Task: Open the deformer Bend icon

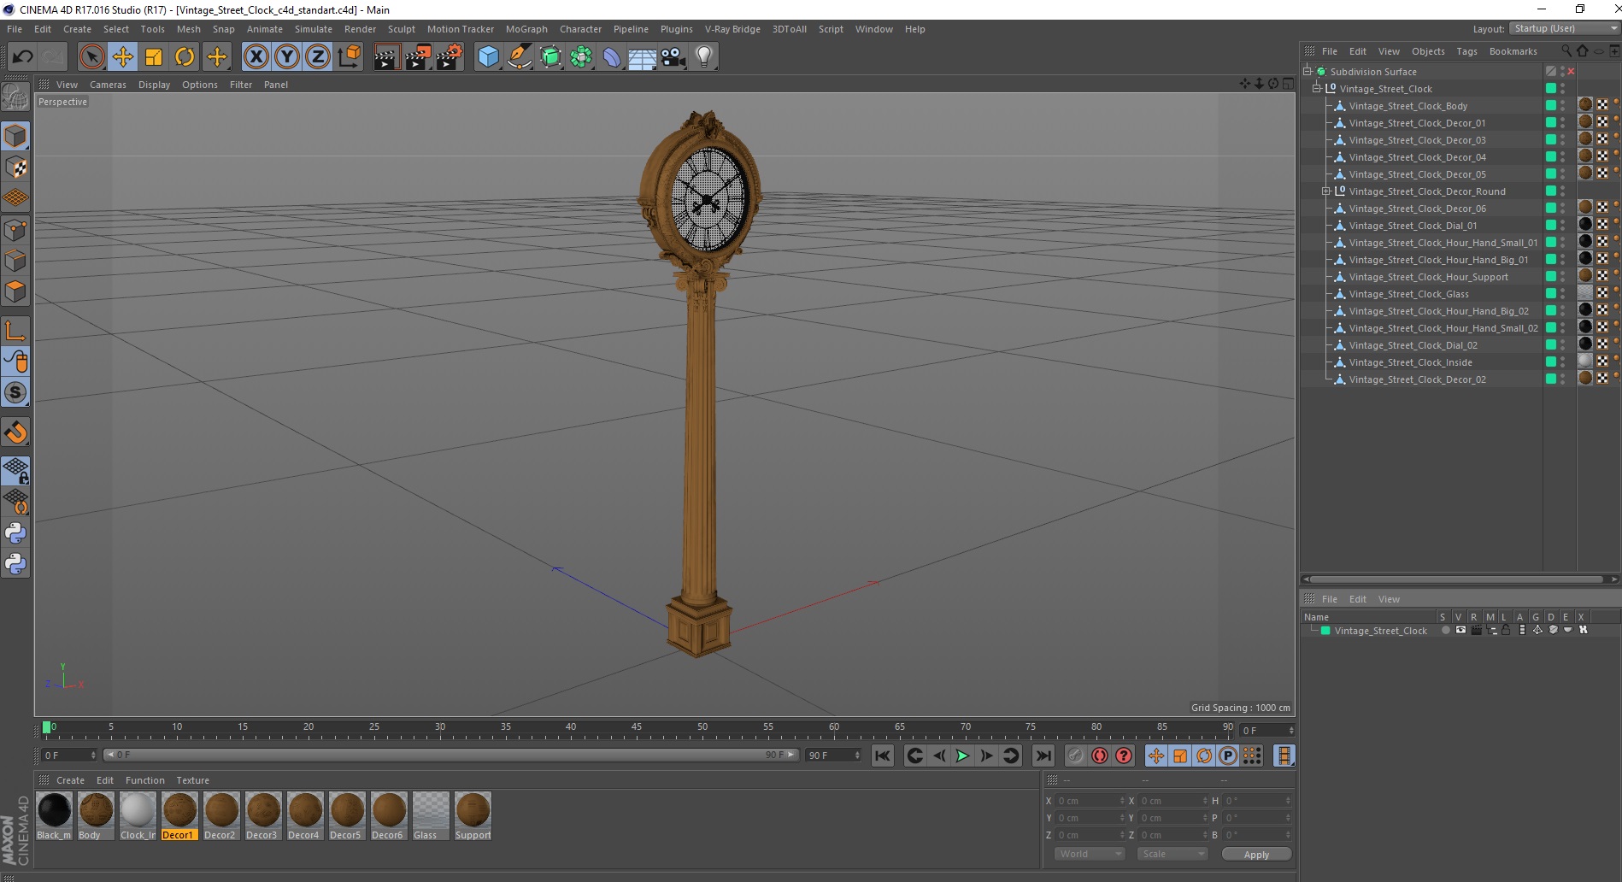Action: (x=612, y=57)
